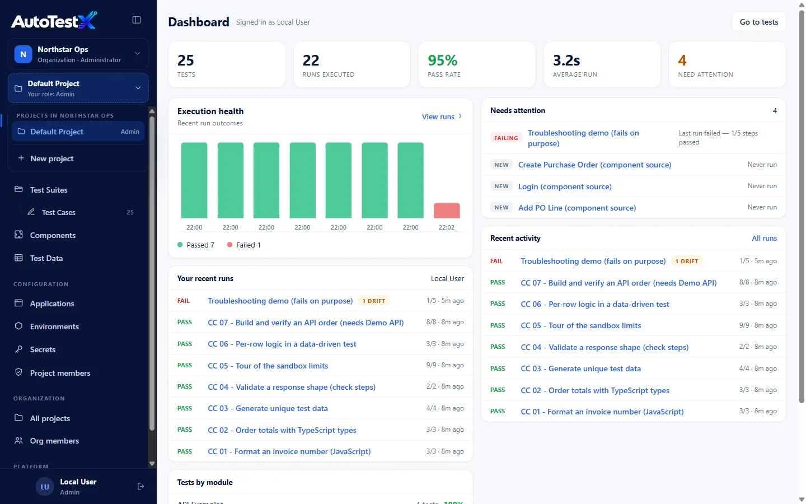Click the sidebar scroll down arrow
The image size is (806, 504).
[152, 464]
